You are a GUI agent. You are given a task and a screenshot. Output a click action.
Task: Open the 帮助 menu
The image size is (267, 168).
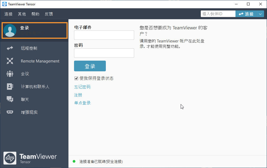(x=36, y=14)
